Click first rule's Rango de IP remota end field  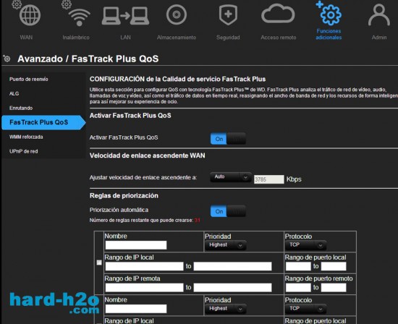tap(232, 287)
